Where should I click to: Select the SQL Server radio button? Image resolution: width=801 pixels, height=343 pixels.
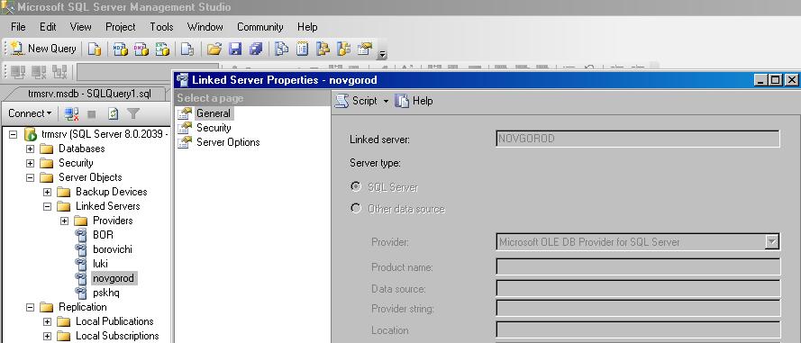point(356,187)
